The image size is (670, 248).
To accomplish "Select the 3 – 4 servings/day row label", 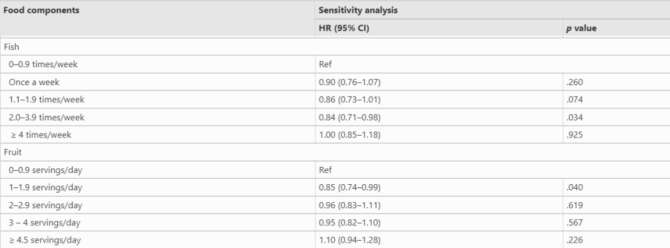I will click(x=44, y=223).
